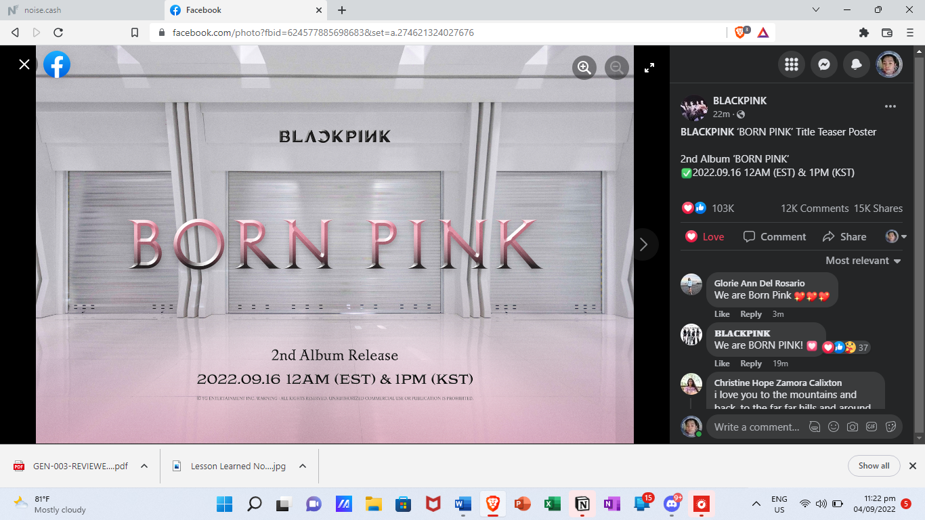Show the 12K Comments
Image resolution: width=925 pixels, height=520 pixels.
pyautogui.click(x=815, y=209)
